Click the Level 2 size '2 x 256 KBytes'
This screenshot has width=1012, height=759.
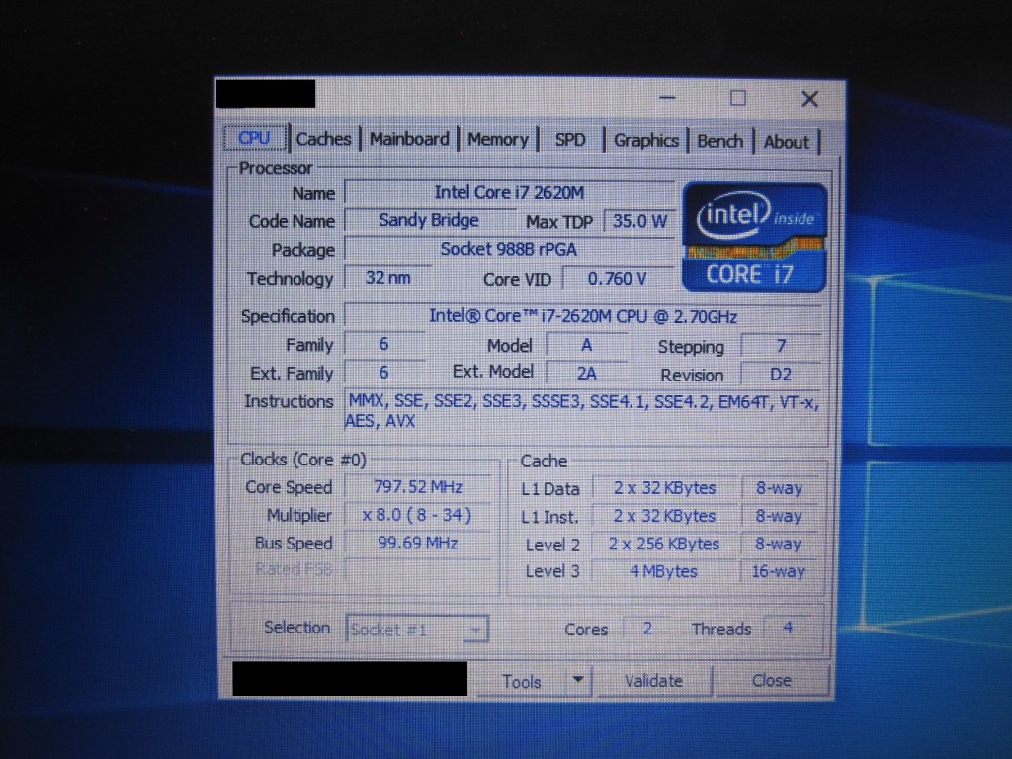(x=664, y=545)
